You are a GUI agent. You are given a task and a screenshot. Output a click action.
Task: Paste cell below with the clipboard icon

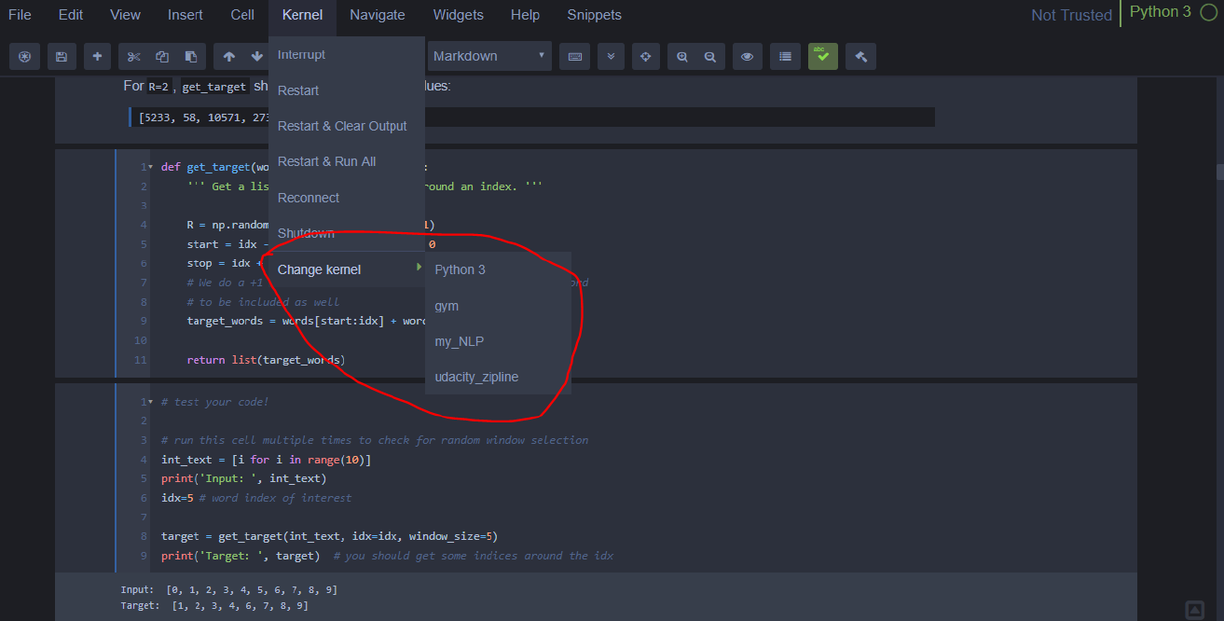coord(191,56)
